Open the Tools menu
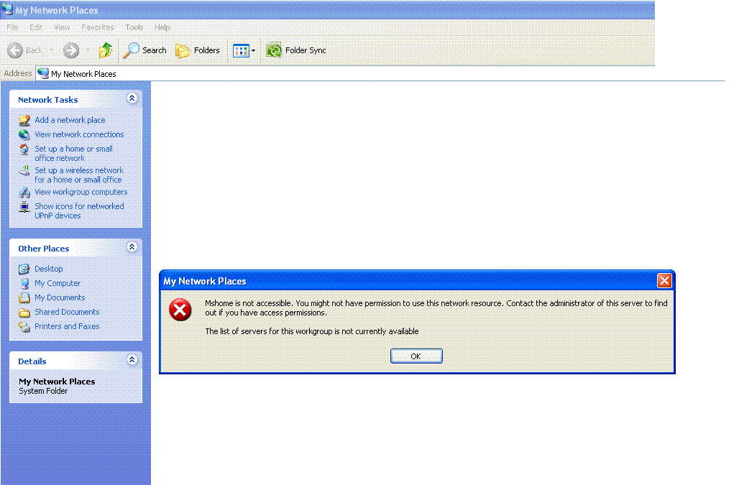 (134, 27)
